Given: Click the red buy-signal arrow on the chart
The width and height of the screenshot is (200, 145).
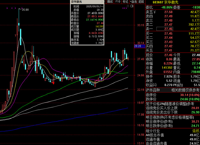Looking at the screenshot, I should (x=53, y=83).
